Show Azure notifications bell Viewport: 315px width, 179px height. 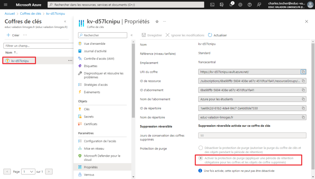[231, 5]
